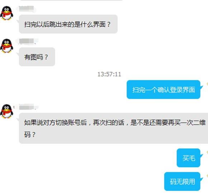Select the blue "码无限用" message bubble

(182, 182)
